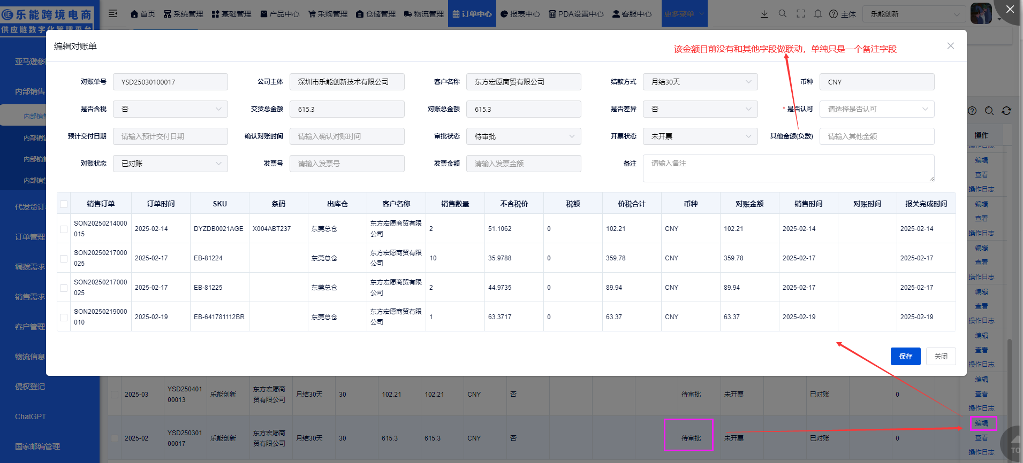1023x463 pixels.
Task: Check the EB-641781112BR row checkbox
Action: pyautogui.click(x=64, y=317)
